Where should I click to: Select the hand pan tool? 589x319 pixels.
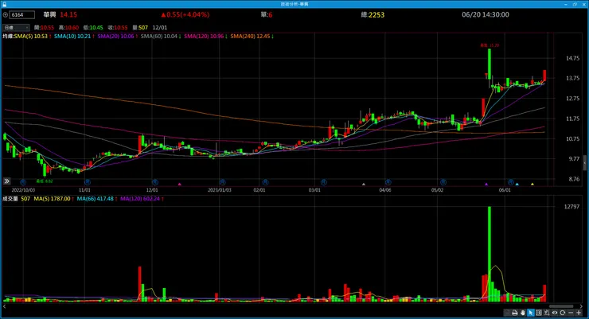coord(522,313)
